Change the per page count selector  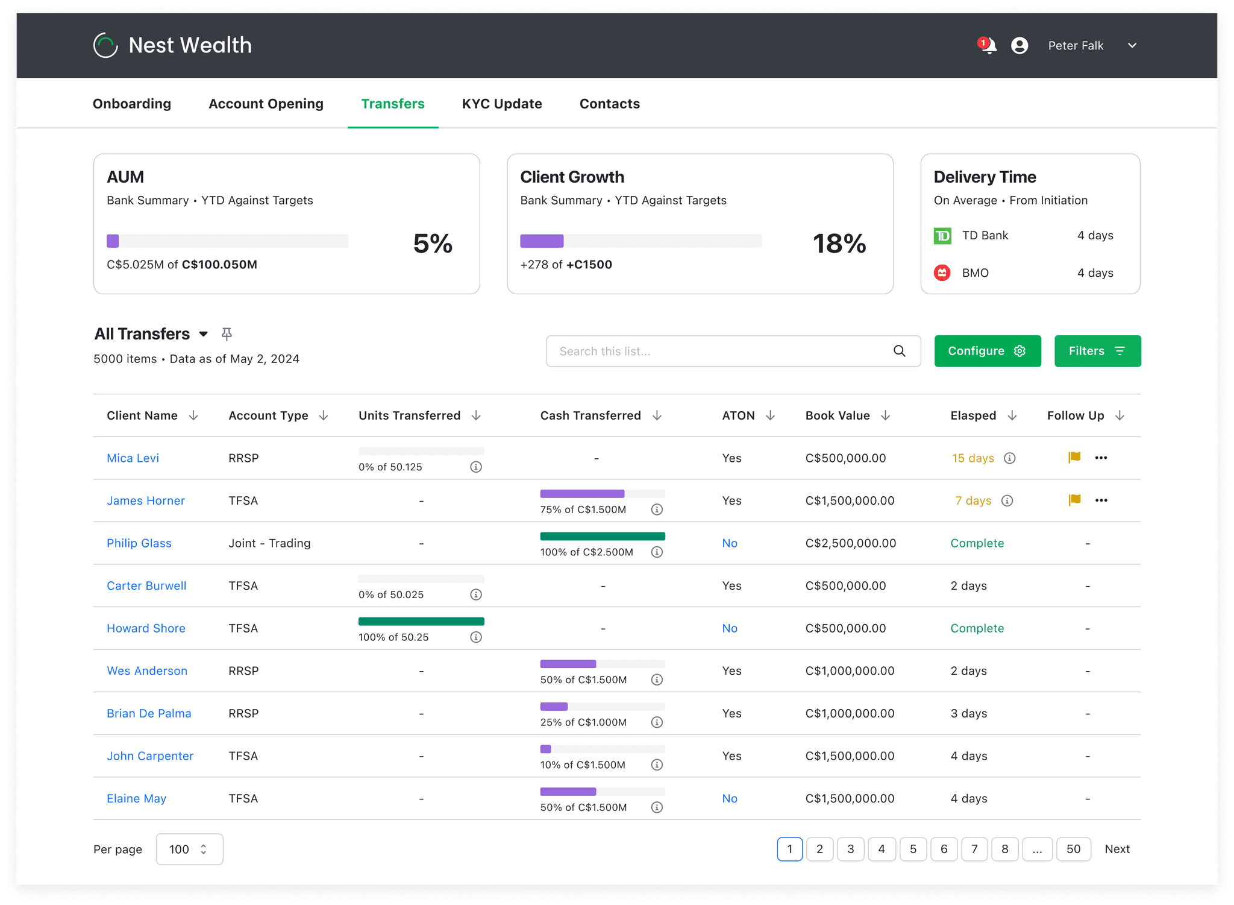click(189, 849)
